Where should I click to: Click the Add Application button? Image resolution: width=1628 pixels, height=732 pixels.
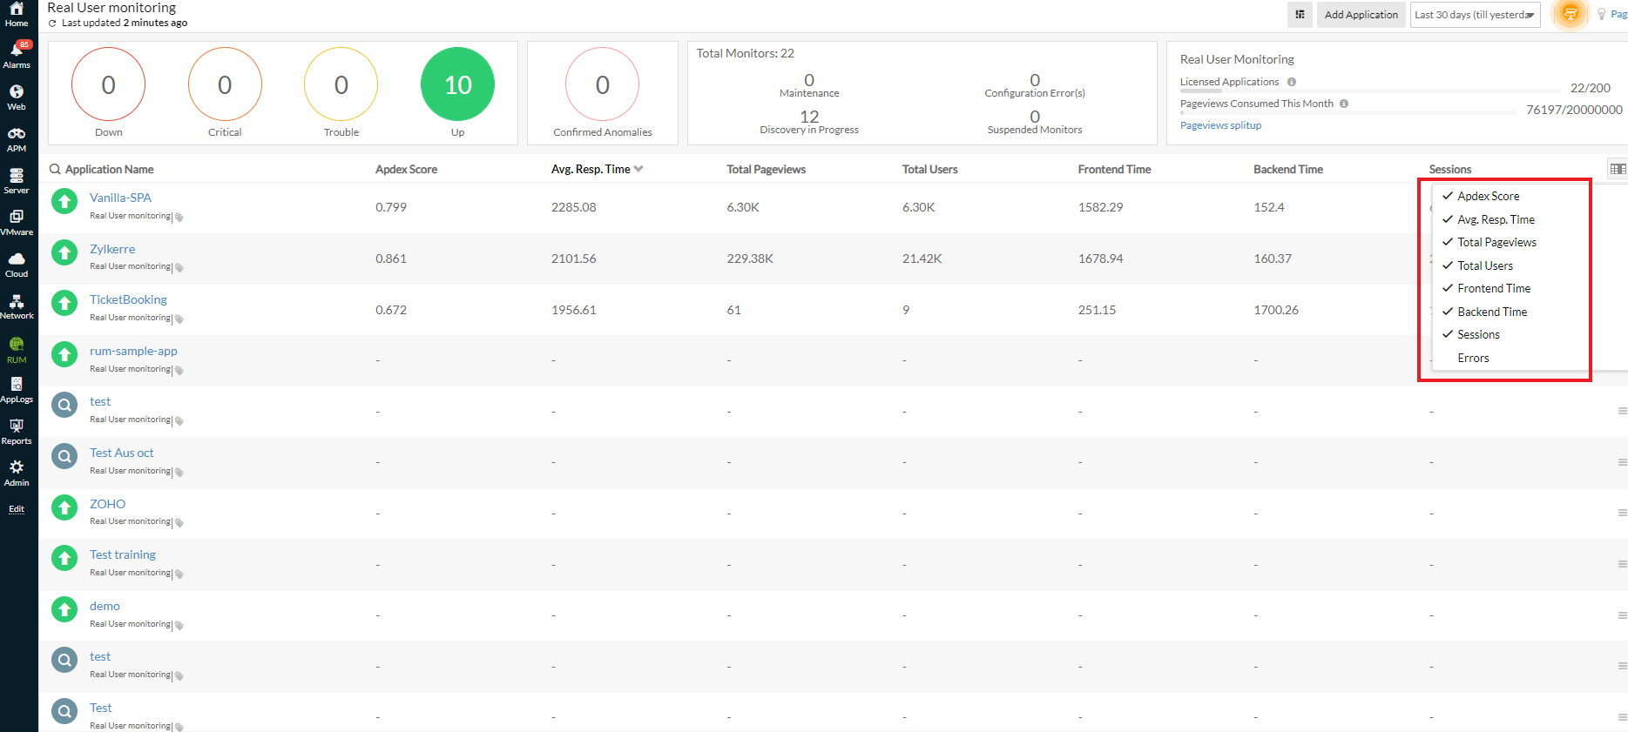[x=1361, y=15]
